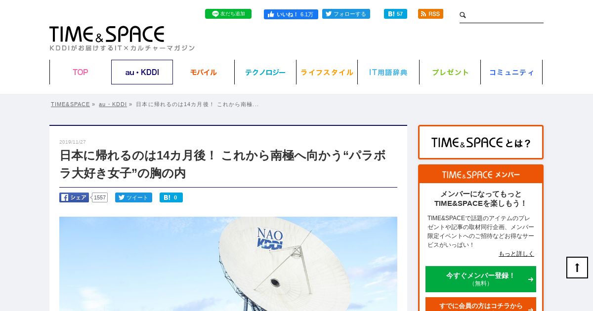Open the RSS feed button

(430, 14)
